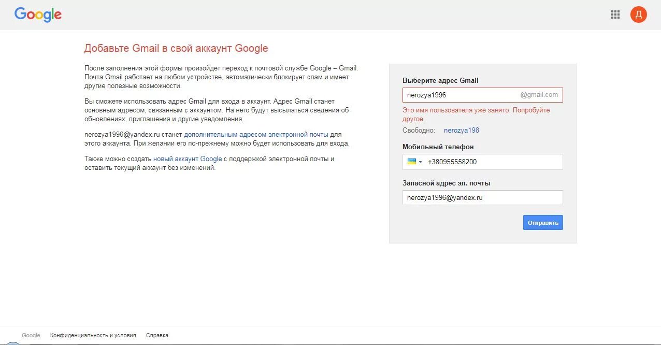Click the paragraph starting Вы сможете использовать адрес
This screenshot has height=345, width=661.
pyautogui.click(x=217, y=110)
